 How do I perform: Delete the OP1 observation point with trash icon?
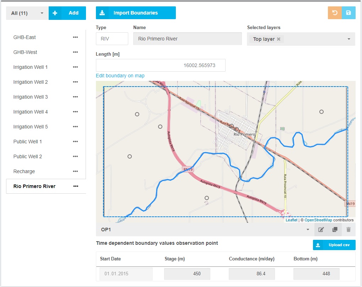point(348,230)
